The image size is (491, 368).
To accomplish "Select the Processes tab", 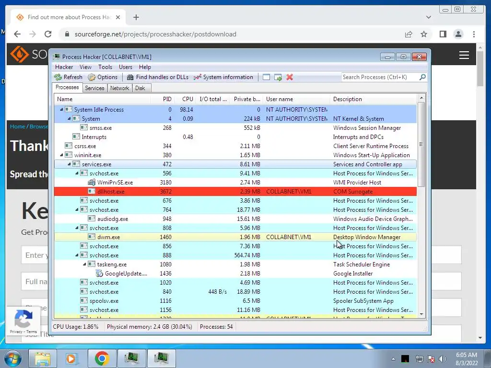I will pyautogui.click(x=67, y=87).
